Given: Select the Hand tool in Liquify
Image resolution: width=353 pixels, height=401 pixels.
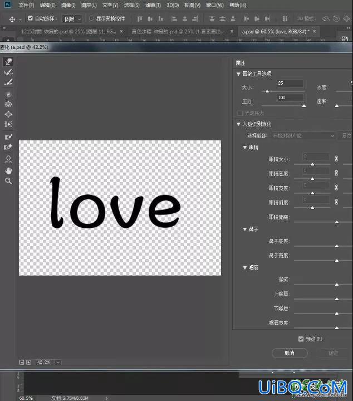Looking at the screenshot, I should 8,170.
